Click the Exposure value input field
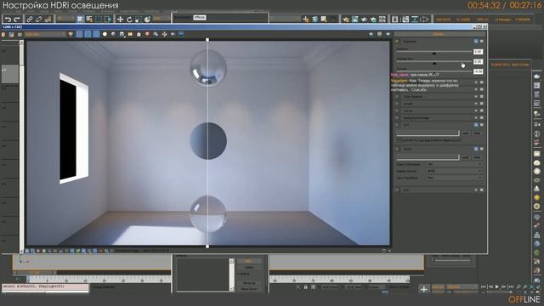The height and width of the screenshot is (306, 544). 478,52
